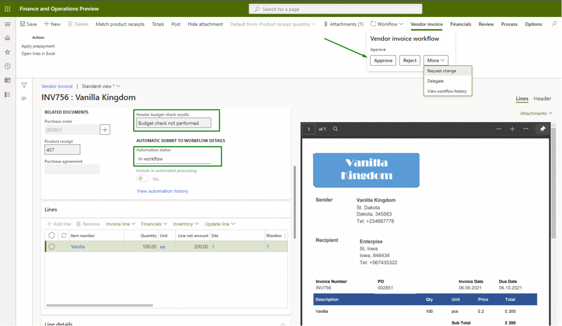
Task: Add purchase order with plus button
Action: coord(105,129)
